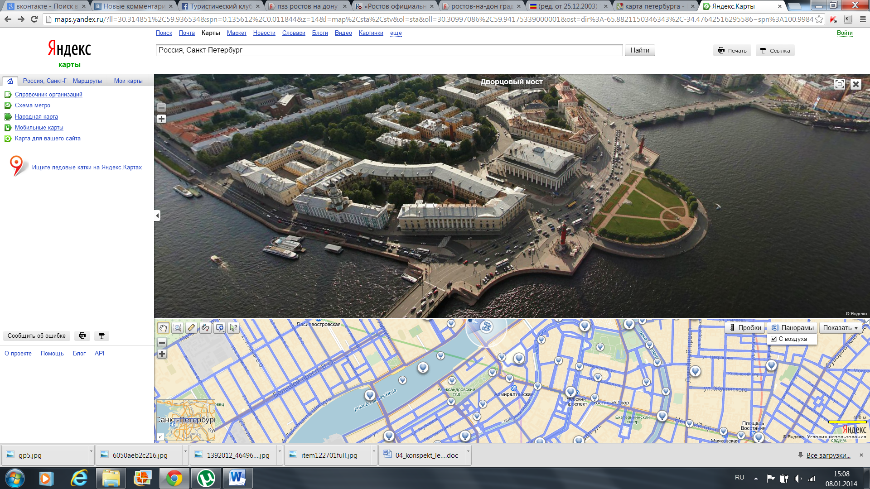Zoom out the aerial panorama

161,107
